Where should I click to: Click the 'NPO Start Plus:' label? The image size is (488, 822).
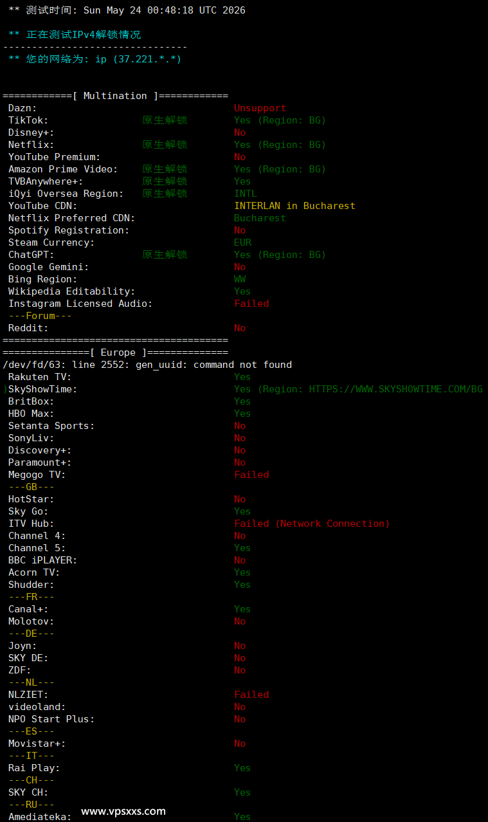pyautogui.click(x=51, y=719)
